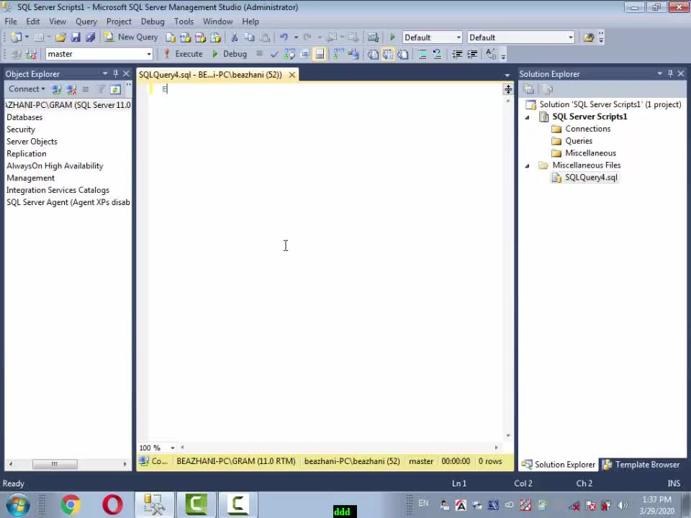Viewport: 691px width, 518px height.
Task: Select Results to Grid output mode
Action: coord(388,54)
